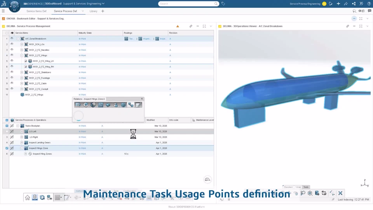Image resolution: width=373 pixels, height=210 pixels.
Task: Click the orange warning triangle icon
Action: [x=178, y=26]
